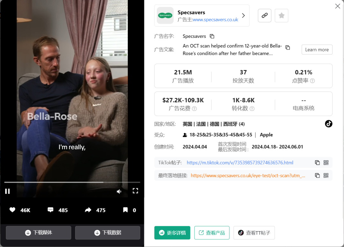Image resolution: width=344 pixels, height=247 pixels.
Task: Copy the final landing page link
Action: click(317, 175)
